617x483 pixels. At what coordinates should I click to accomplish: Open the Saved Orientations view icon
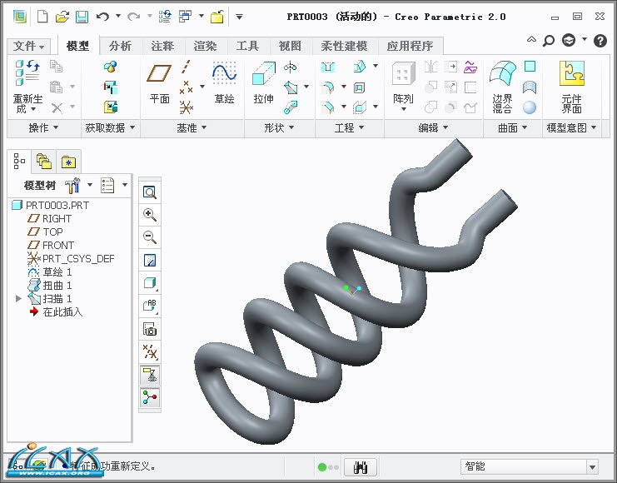click(150, 305)
